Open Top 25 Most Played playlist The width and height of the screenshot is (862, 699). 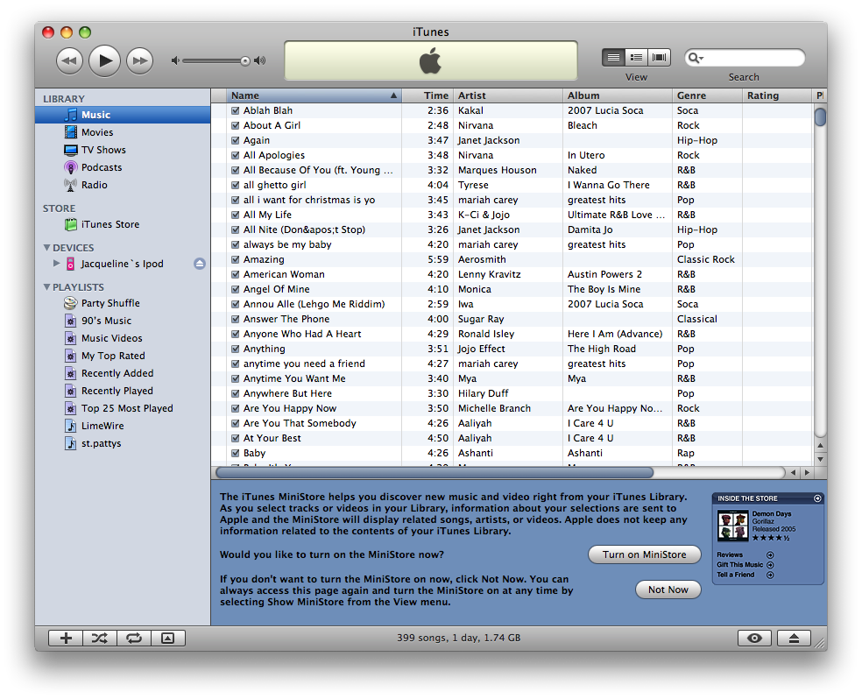point(127,408)
